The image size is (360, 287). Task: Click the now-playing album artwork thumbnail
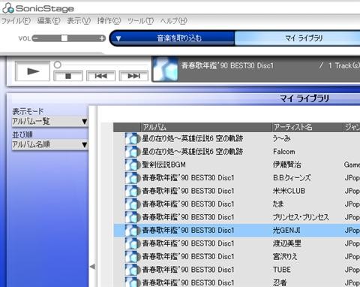click(x=165, y=69)
